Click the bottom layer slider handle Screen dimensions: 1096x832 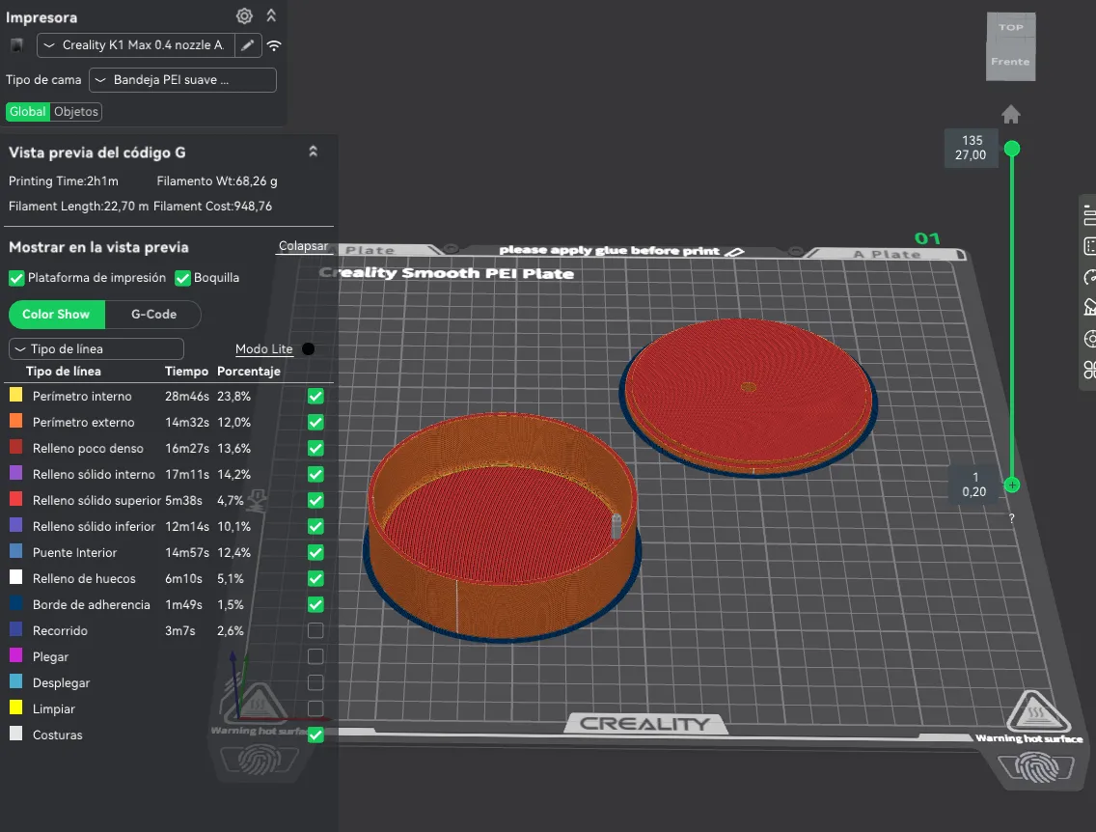[x=1011, y=485]
